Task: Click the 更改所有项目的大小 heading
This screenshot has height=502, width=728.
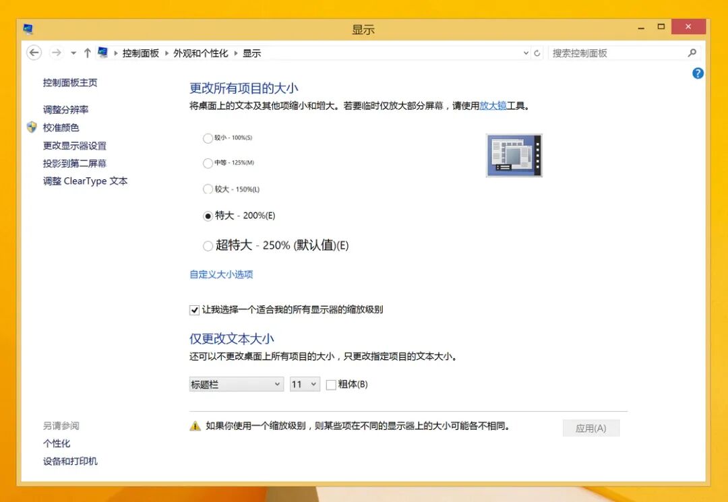Action: [x=244, y=88]
